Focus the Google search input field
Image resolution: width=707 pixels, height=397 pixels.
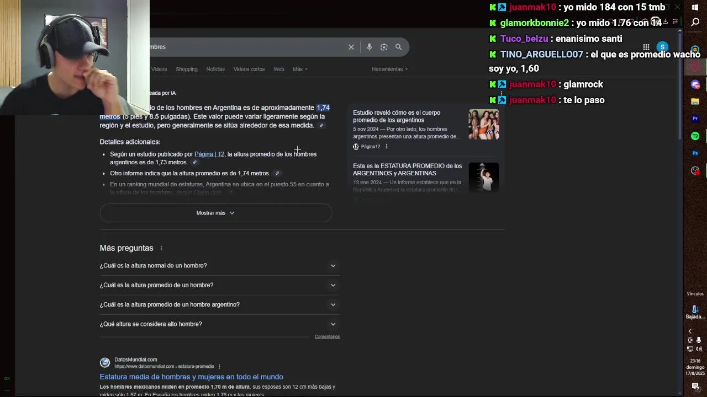[x=246, y=47]
